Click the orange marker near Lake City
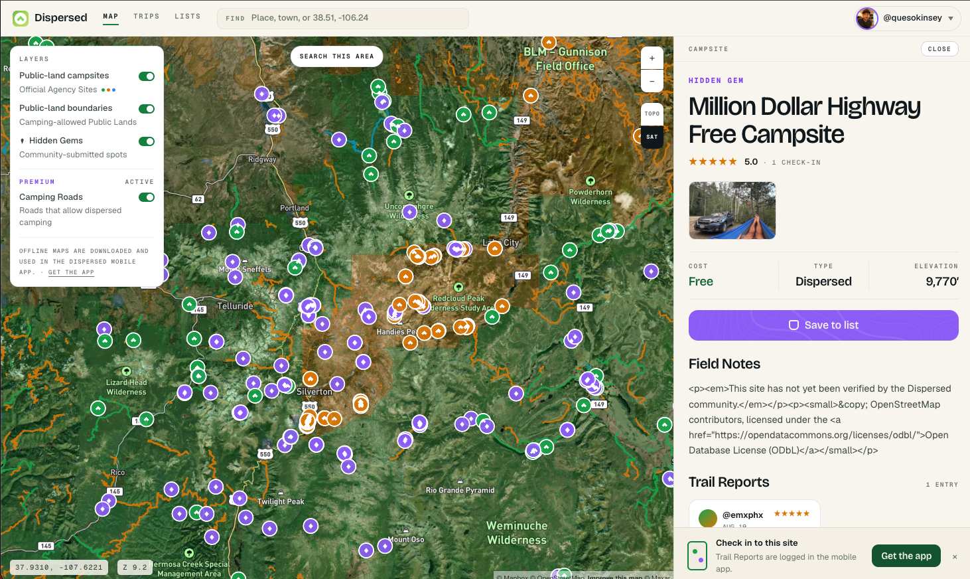 (x=495, y=248)
